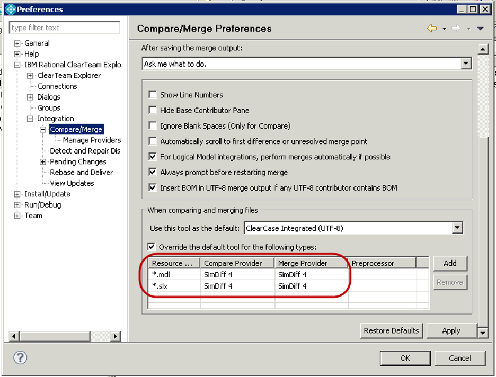Expand the Pending Changes node

43,162
